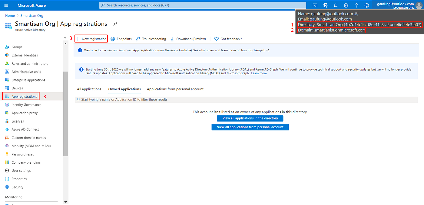Open portal settings gear
This screenshot has height=205, width=424.
tap(346, 5)
